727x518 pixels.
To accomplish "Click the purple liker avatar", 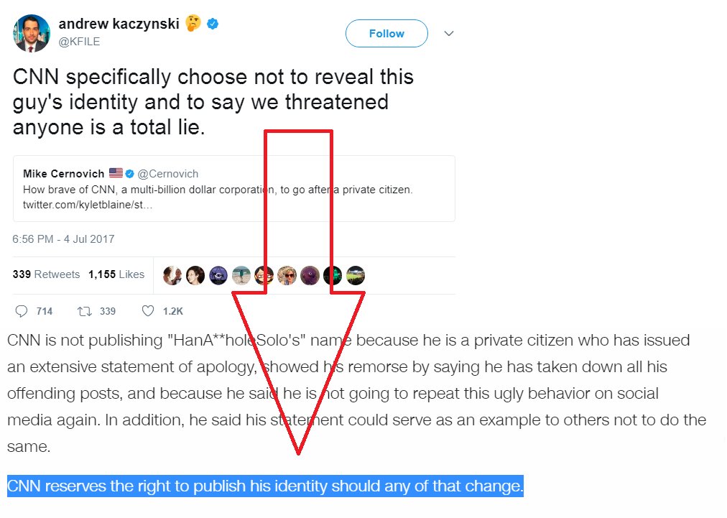I will [x=310, y=274].
